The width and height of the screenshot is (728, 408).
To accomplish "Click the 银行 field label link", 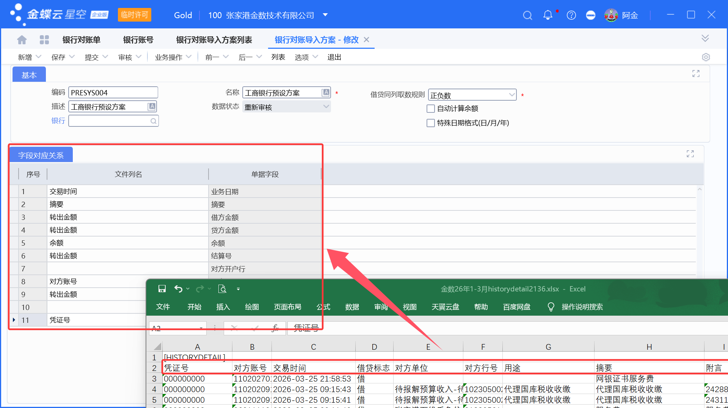I will 58,121.
